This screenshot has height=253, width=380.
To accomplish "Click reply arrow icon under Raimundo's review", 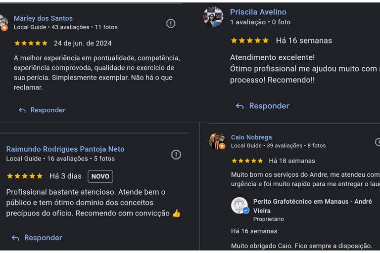I will (15, 238).
